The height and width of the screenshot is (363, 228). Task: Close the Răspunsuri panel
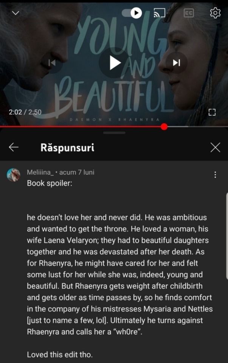[x=215, y=147]
